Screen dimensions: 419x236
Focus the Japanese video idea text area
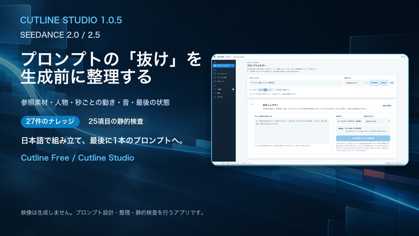291,131
